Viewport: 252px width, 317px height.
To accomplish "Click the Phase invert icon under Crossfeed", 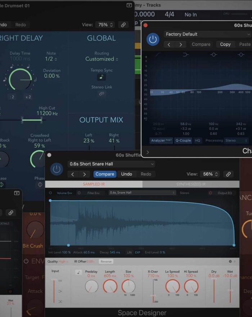I will [40, 184].
